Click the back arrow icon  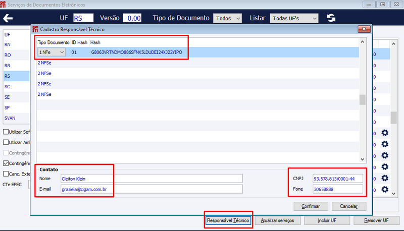point(8,18)
